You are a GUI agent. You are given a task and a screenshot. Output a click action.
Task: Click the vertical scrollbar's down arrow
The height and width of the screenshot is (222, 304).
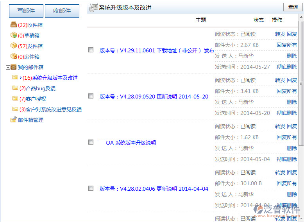(301, 219)
